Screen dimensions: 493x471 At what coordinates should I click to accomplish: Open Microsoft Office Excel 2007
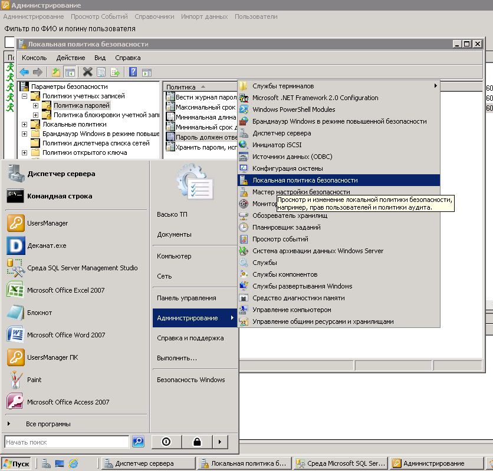(x=65, y=290)
